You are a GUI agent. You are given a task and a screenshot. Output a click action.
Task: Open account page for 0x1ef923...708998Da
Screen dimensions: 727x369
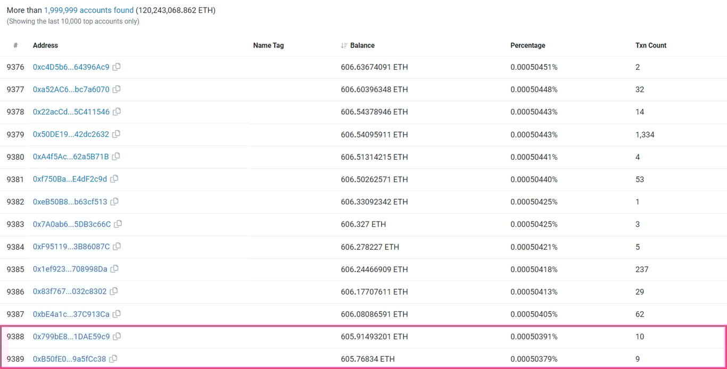pos(71,269)
